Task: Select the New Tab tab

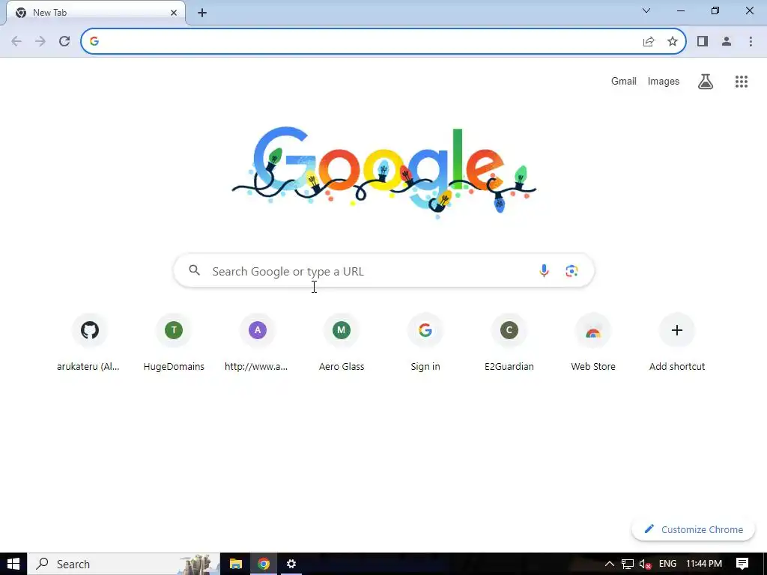Action: [x=95, y=13]
